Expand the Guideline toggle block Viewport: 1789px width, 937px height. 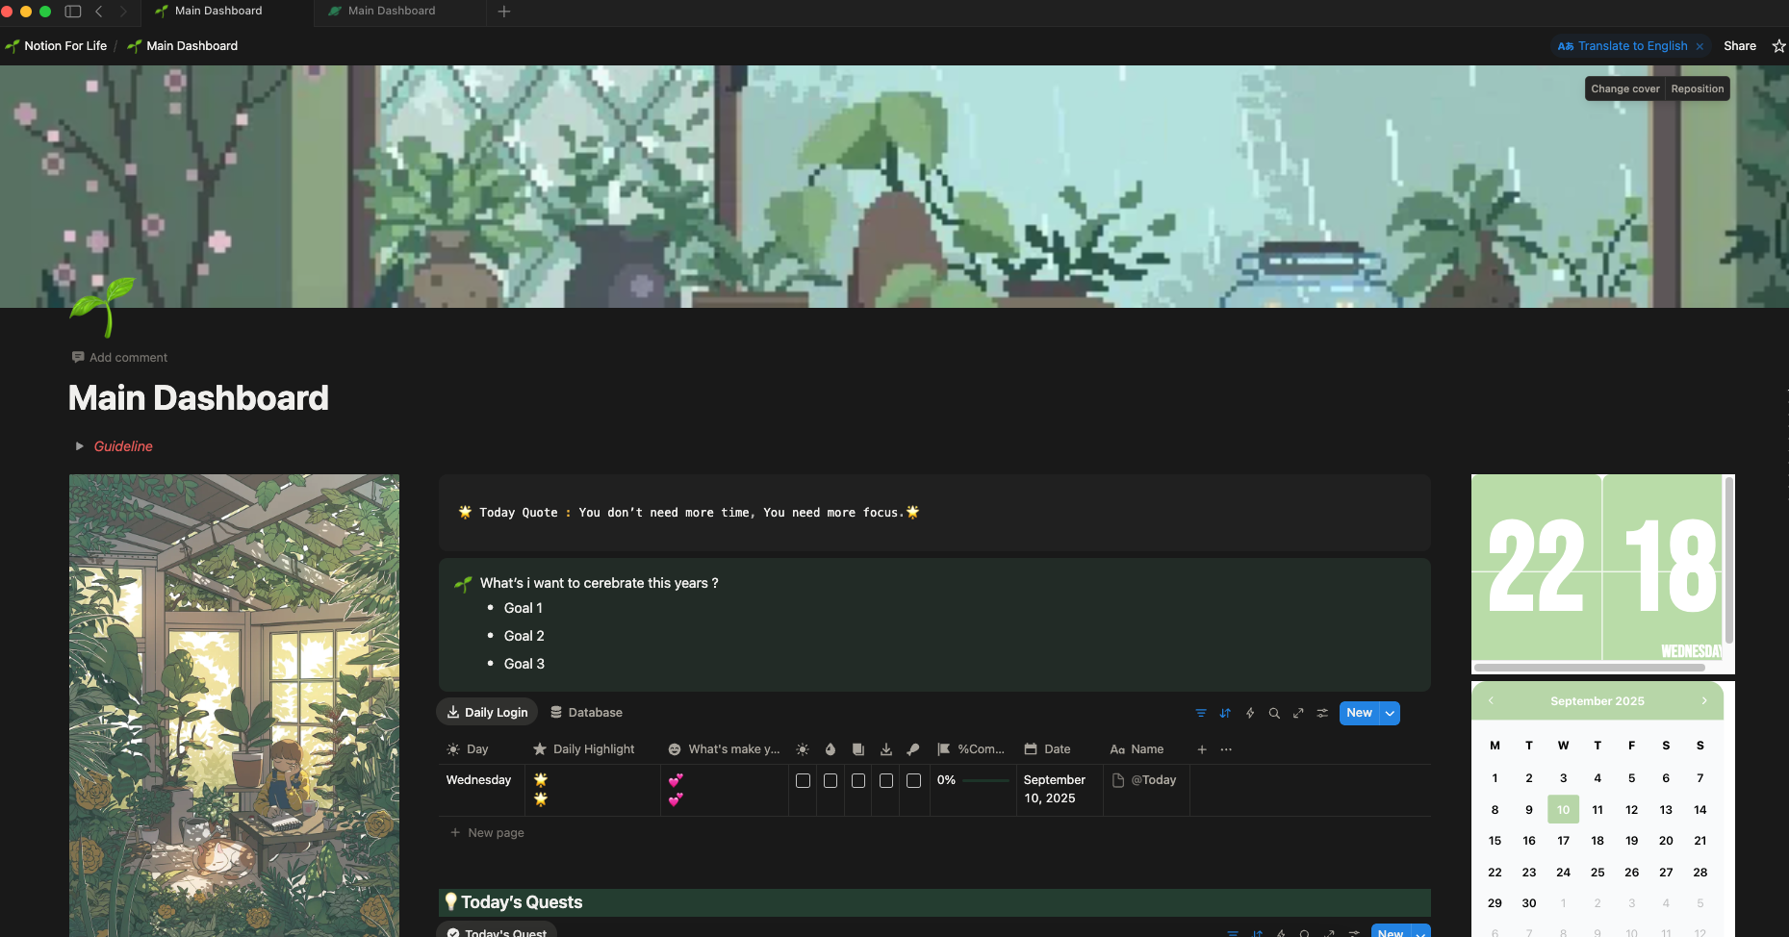(x=80, y=446)
